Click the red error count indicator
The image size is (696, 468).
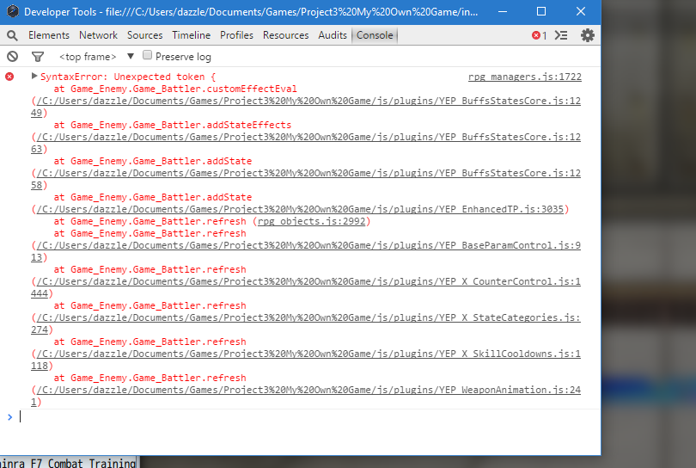click(539, 35)
